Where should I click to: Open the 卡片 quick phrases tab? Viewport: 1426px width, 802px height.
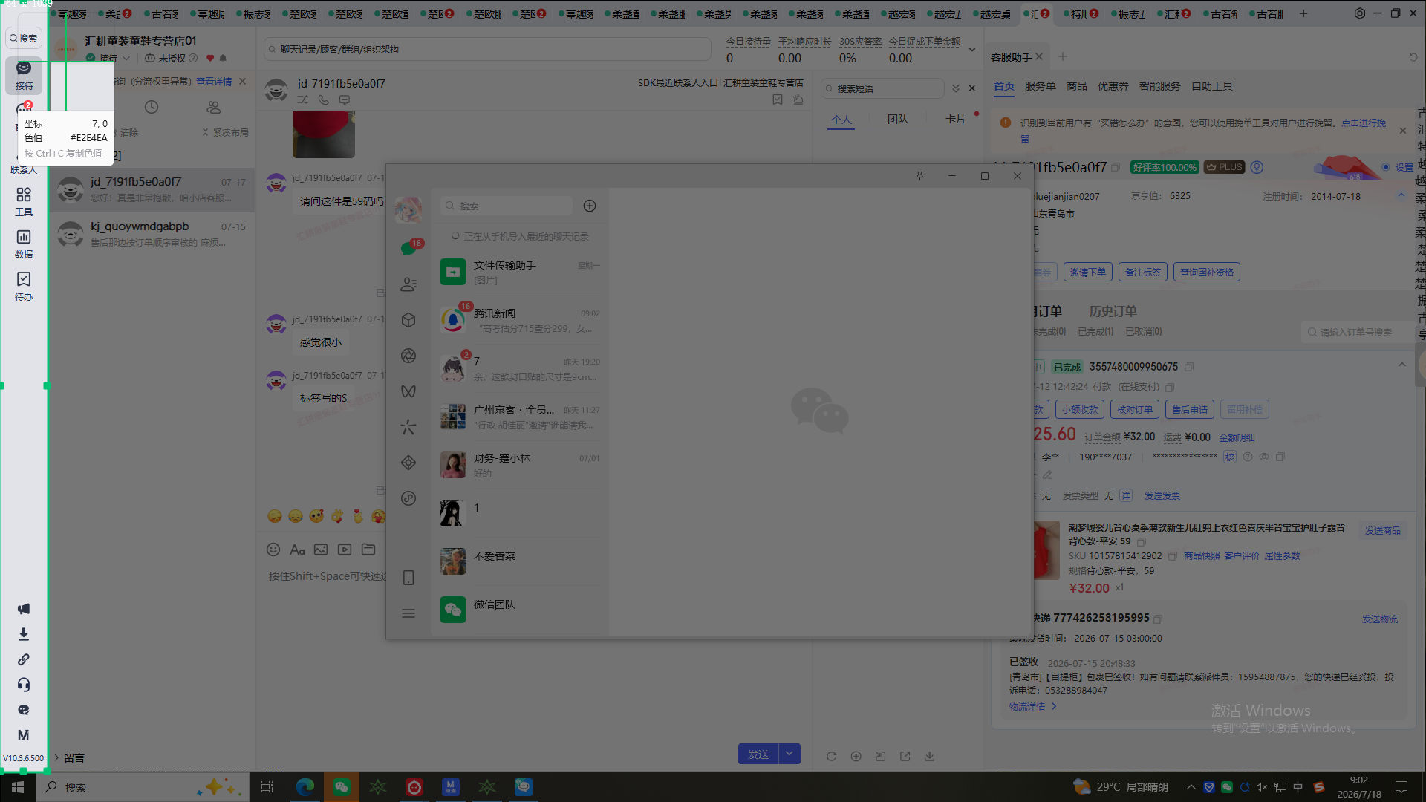click(956, 119)
